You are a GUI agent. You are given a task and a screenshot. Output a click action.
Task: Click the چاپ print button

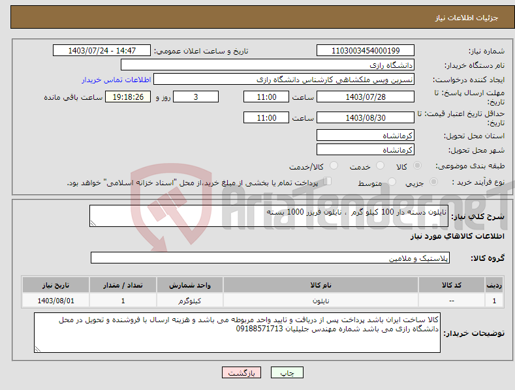pyautogui.click(x=287, y=372)
